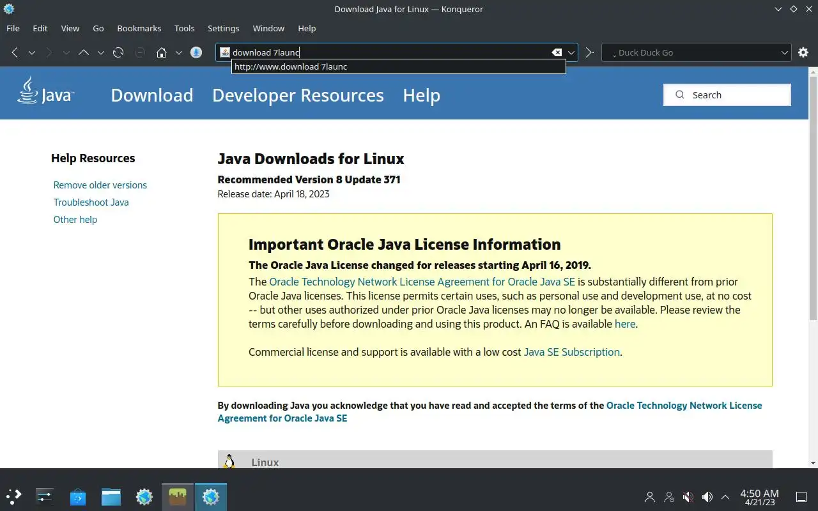Open the Java SE Subscription link
This screenshot has height=511, width=818.
(572, 352)
